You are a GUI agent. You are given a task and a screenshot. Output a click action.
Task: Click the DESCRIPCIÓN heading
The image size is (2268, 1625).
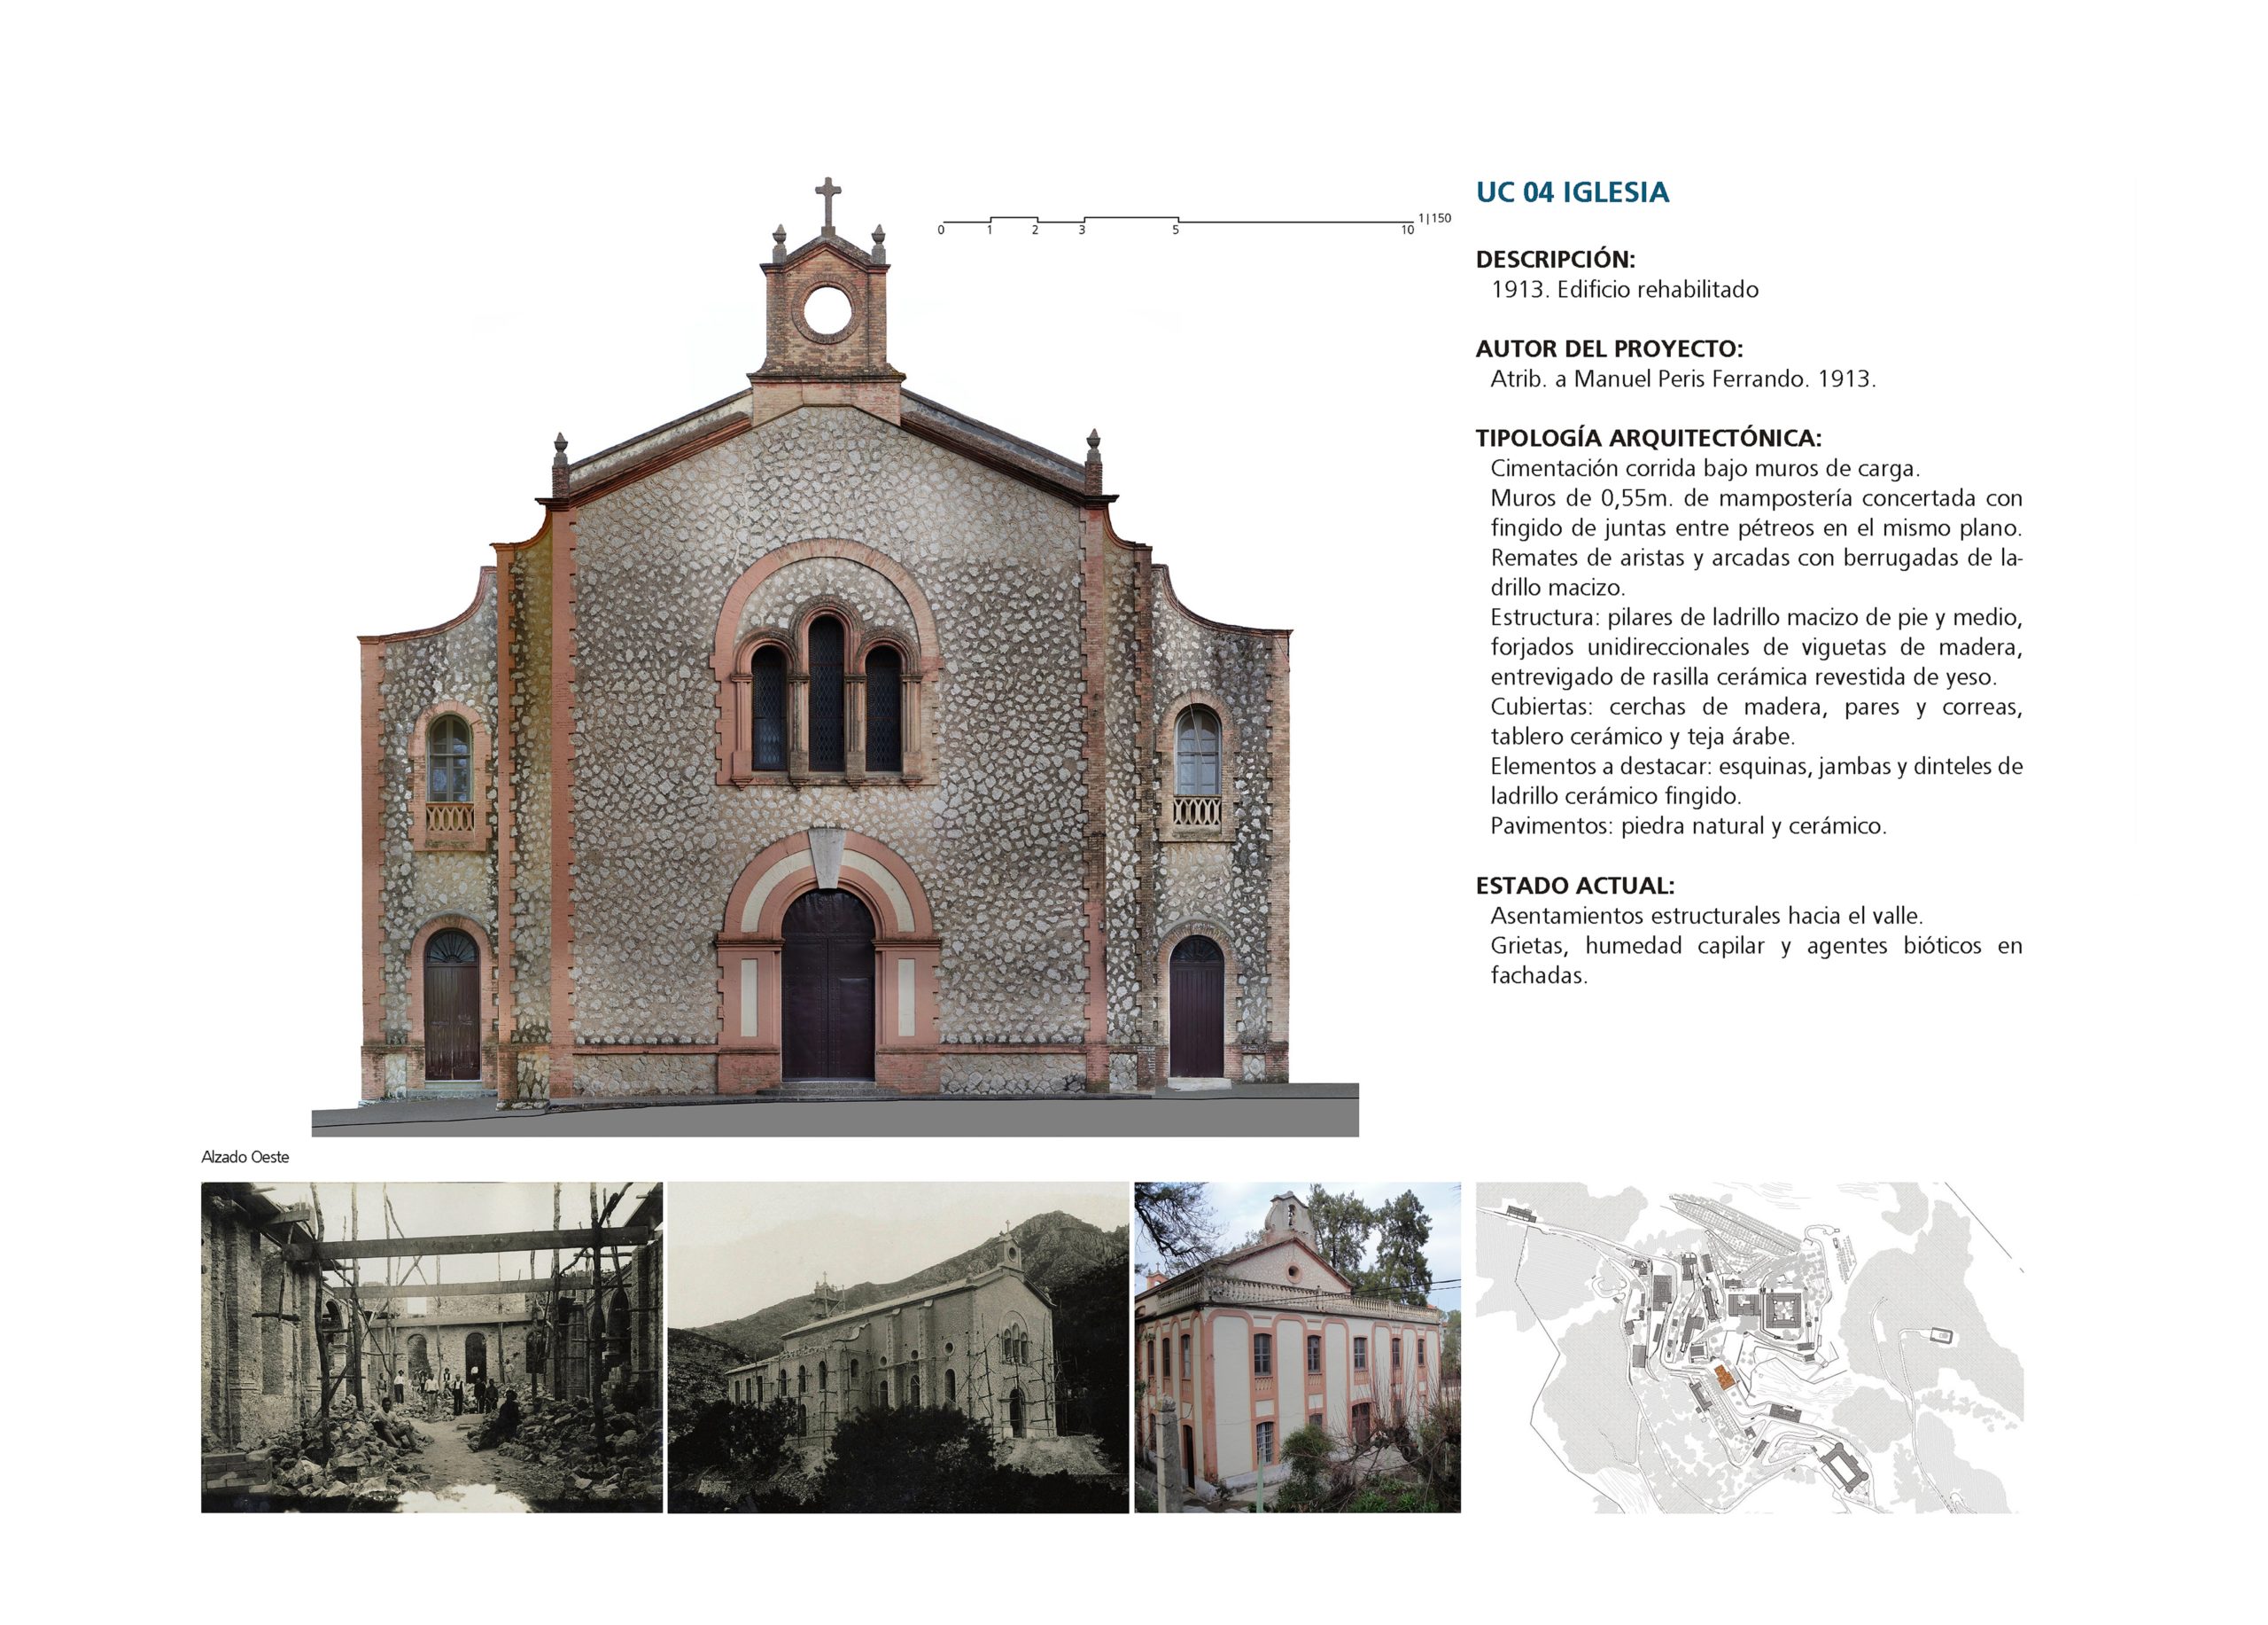1555,259
